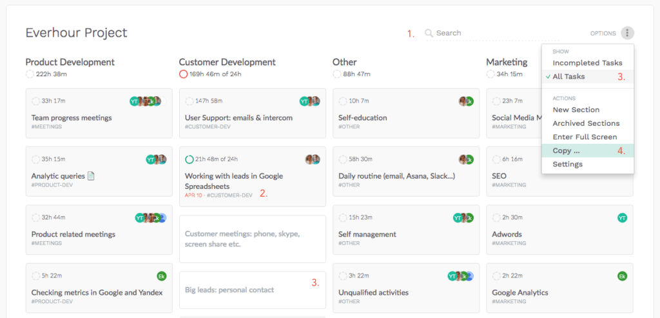660x318 pixels.
Task: Open the Big leads: personal contact card
Action: [229, 290]
